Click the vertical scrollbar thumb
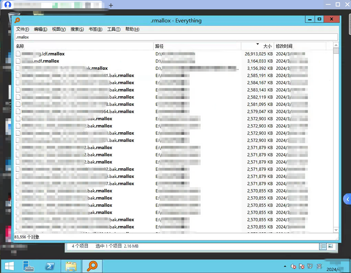The width and height of the screenshot is (351, 273). coord(336,51)
